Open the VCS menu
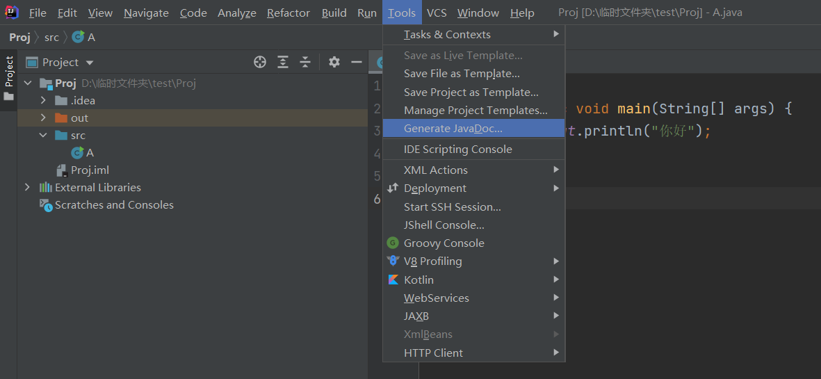Image resolution: width=821 pixels, height=379 pixels. tap(437, 13)
